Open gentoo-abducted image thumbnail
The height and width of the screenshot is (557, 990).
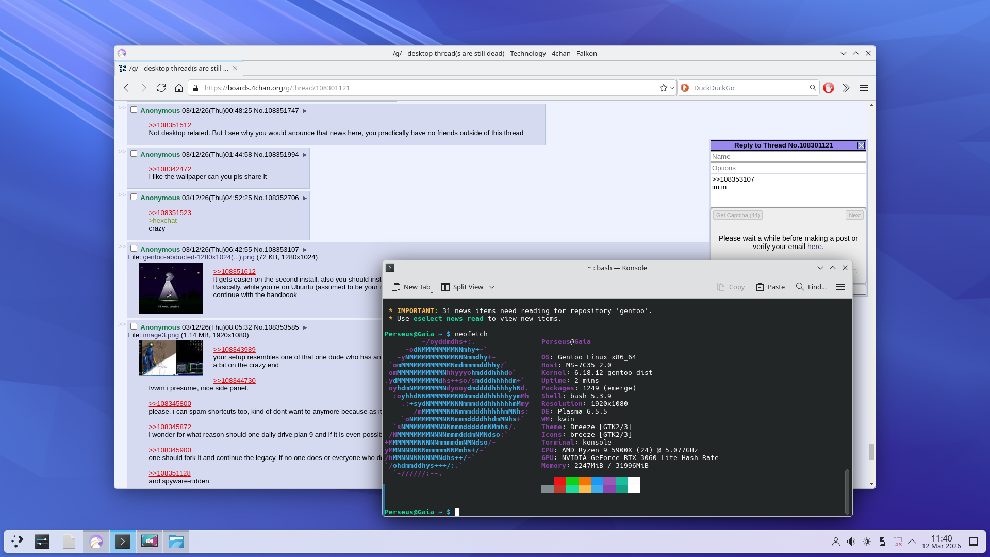tap(171, 288)
